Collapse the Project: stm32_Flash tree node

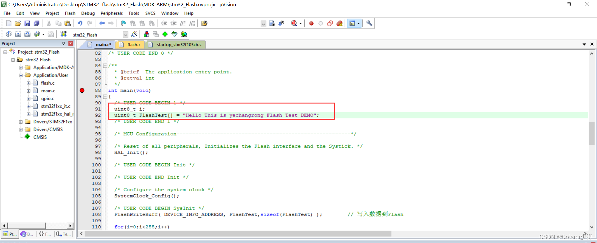pos(5,52)
